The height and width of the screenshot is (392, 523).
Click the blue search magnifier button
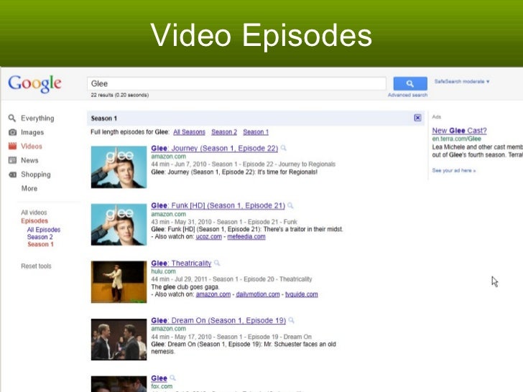pyautogui.click(x=410, y=83)
